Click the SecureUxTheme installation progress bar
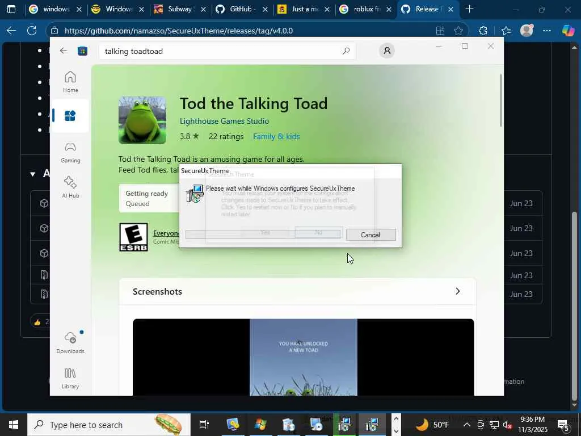The width and height of the screenshot is (581, 436). tap(263, 234)
